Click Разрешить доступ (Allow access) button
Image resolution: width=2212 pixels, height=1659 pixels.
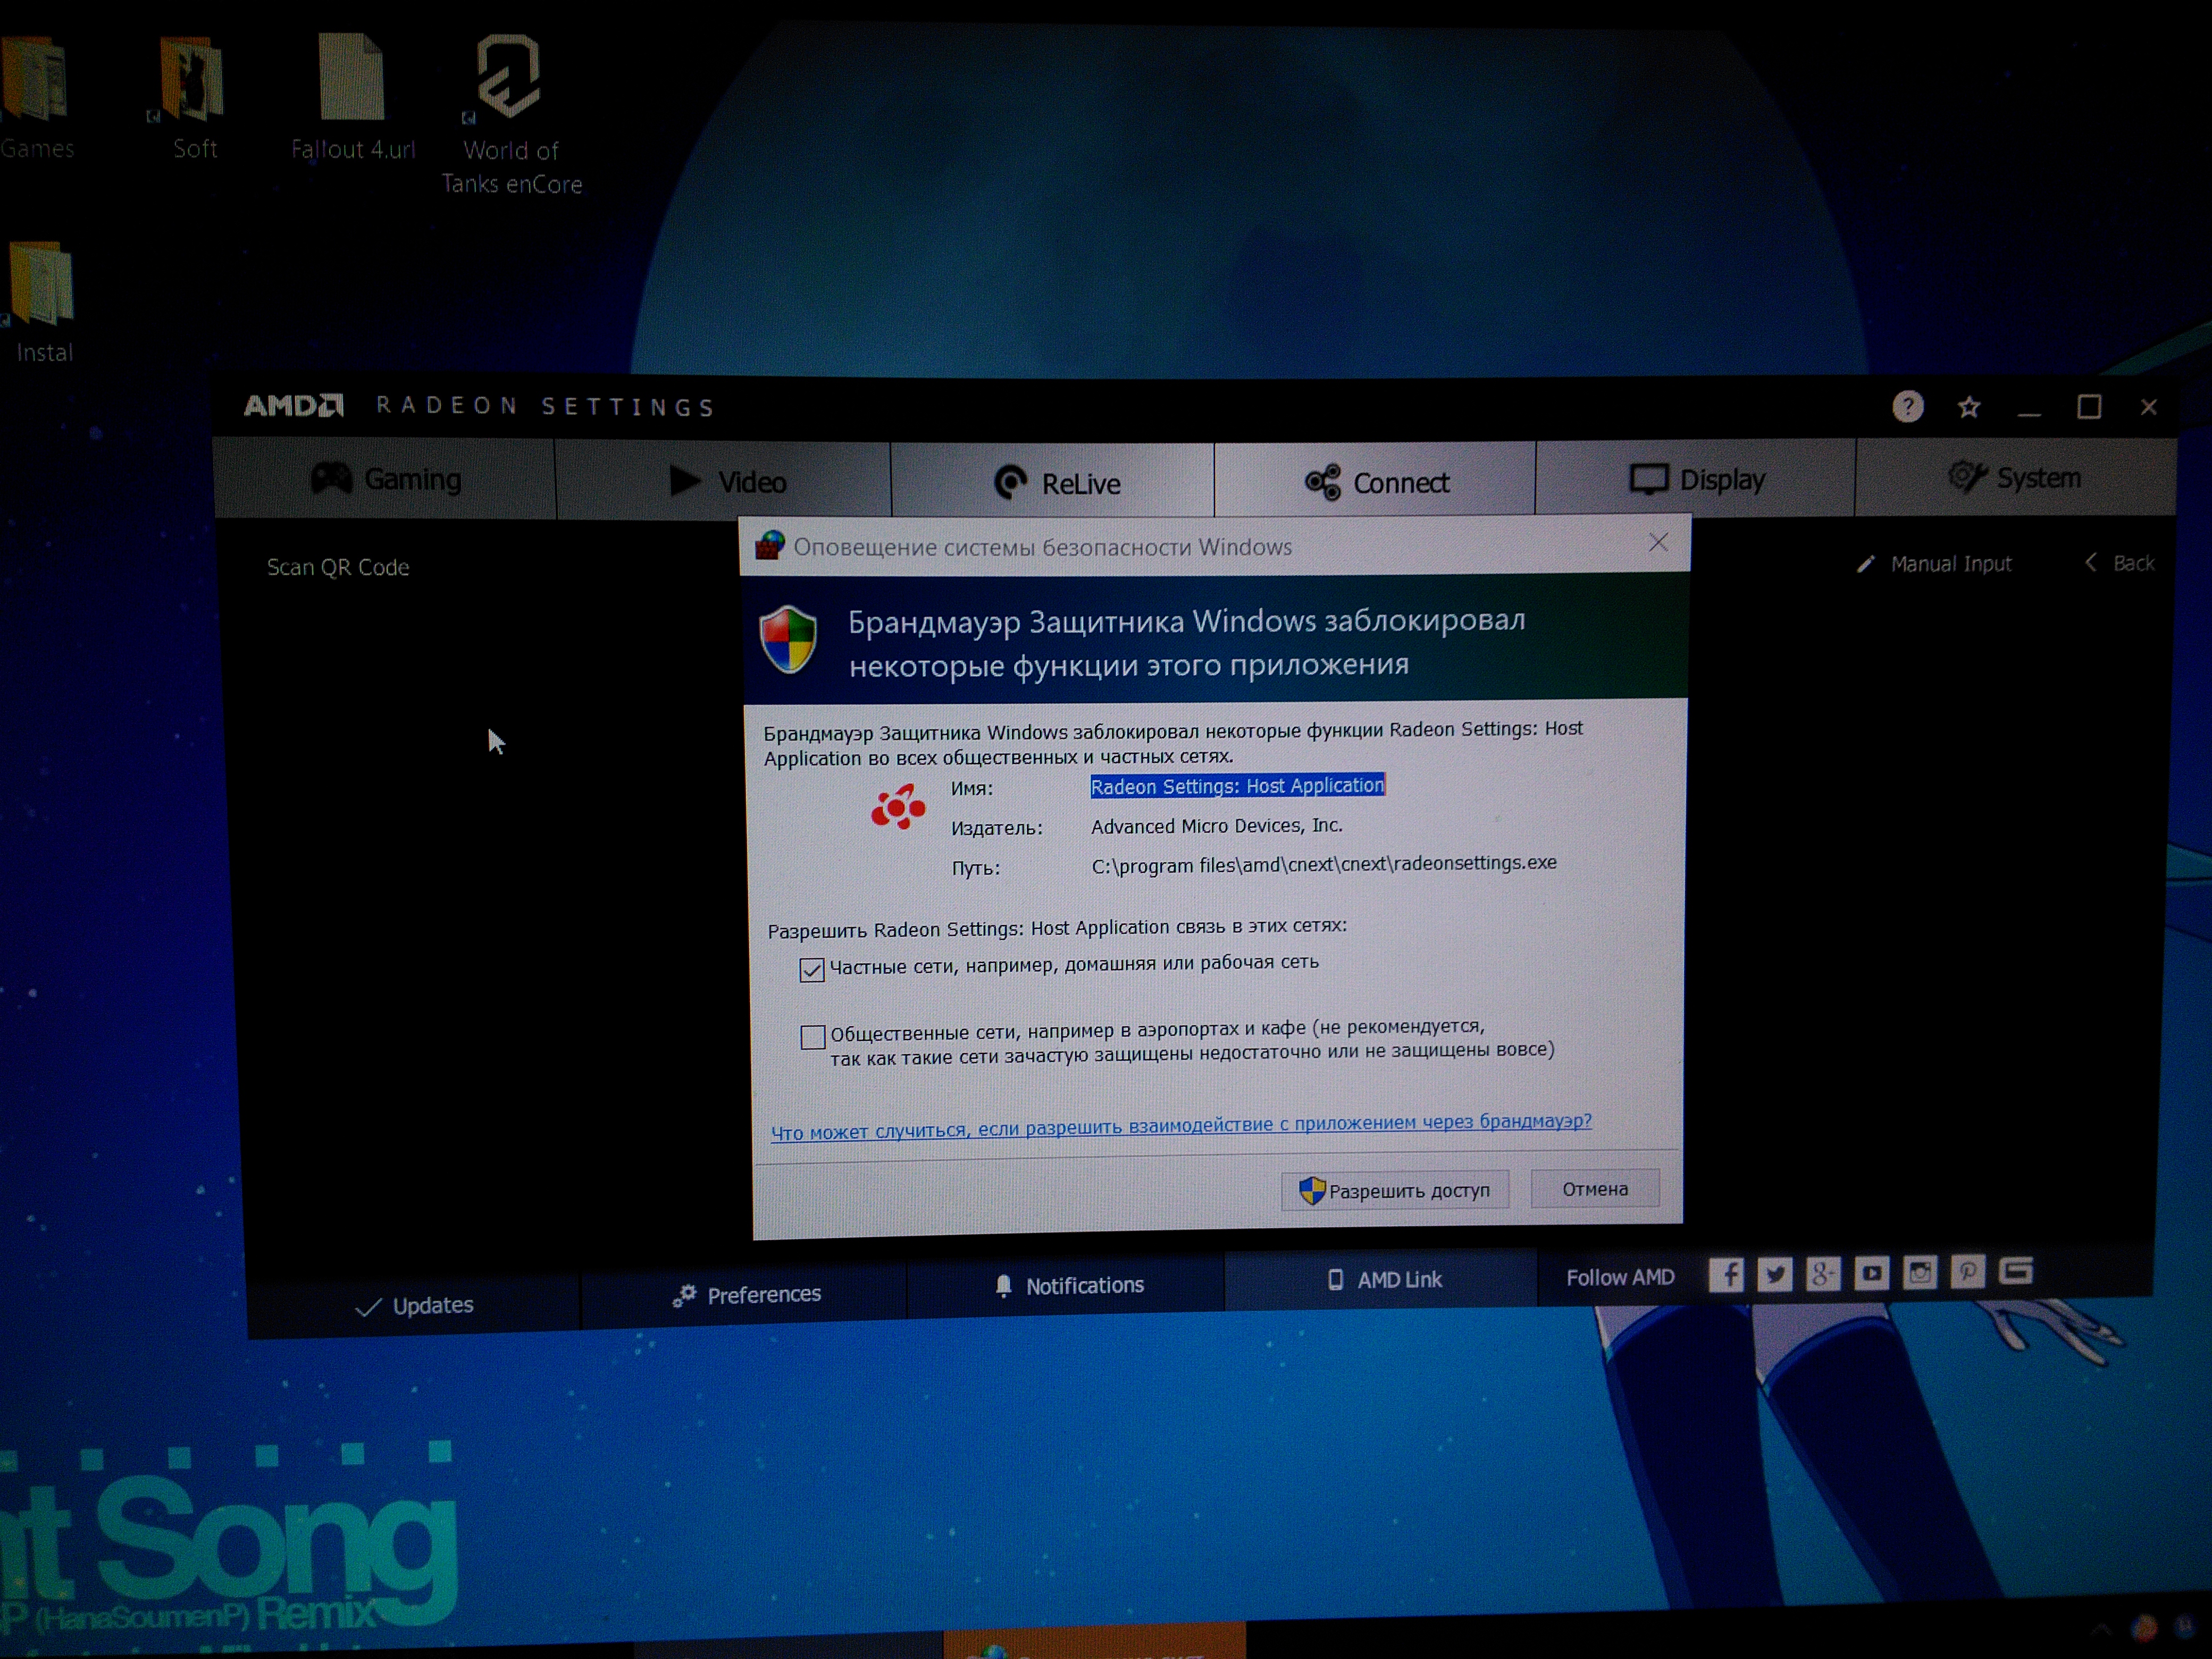pos(1395,1190)
